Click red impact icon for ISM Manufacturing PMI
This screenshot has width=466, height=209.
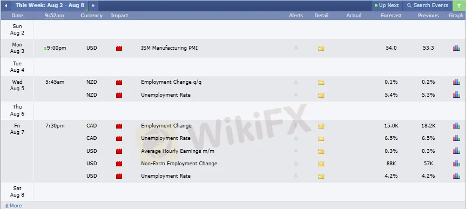119,48
